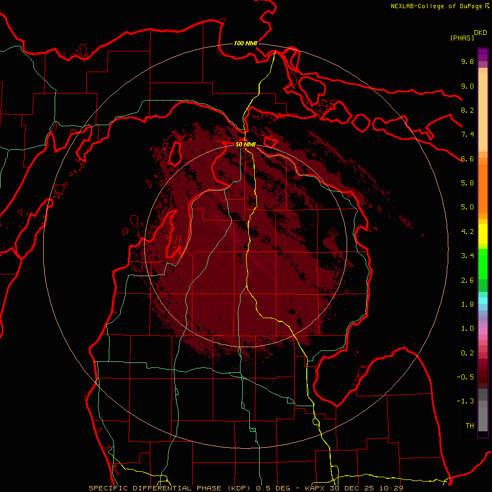This screenshot has width=492, height=492.
Task: Click the 9.0 scale value
Action: [467, 86]
